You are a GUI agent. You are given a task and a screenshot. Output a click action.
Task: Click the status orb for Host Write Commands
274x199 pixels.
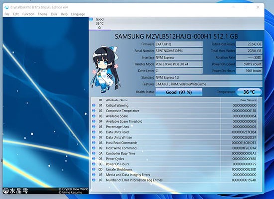94,148
